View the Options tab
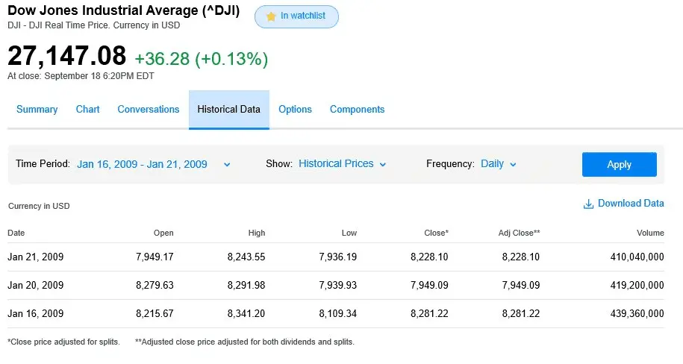Viewport: 683px width, 364px height. pyautogui.click(x=295, y=110)
